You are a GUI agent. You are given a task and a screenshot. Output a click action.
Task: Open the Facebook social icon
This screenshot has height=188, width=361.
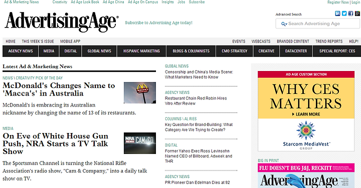(350, 13)
